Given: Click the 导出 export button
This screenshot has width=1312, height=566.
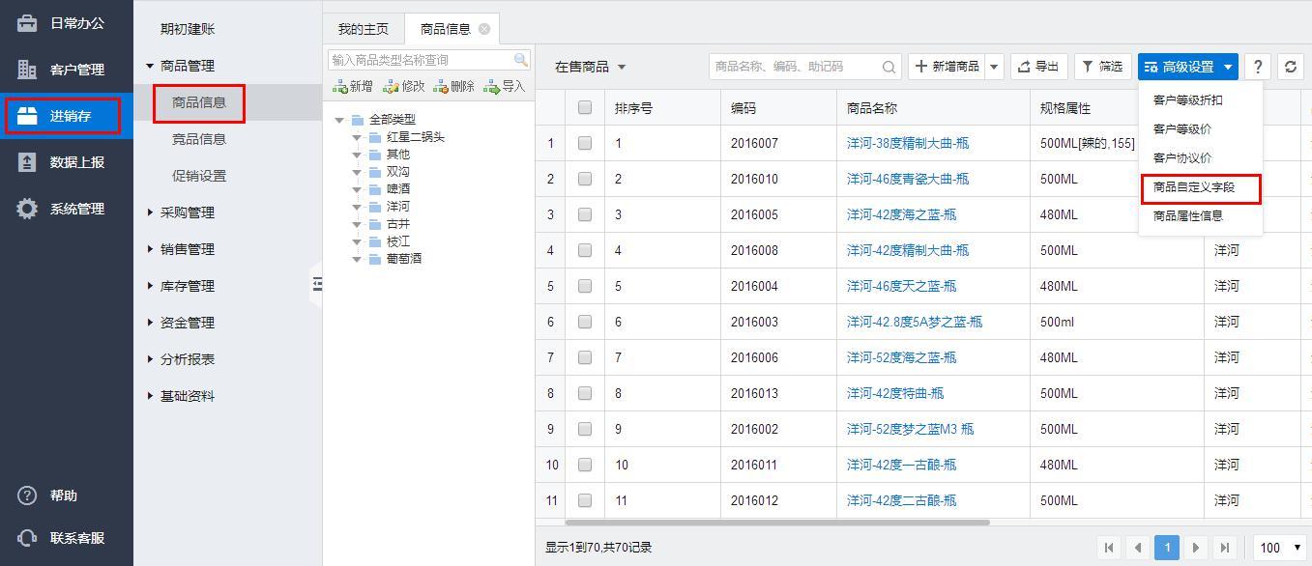Looking at the screenshot, I should (x=1038, y=67).
